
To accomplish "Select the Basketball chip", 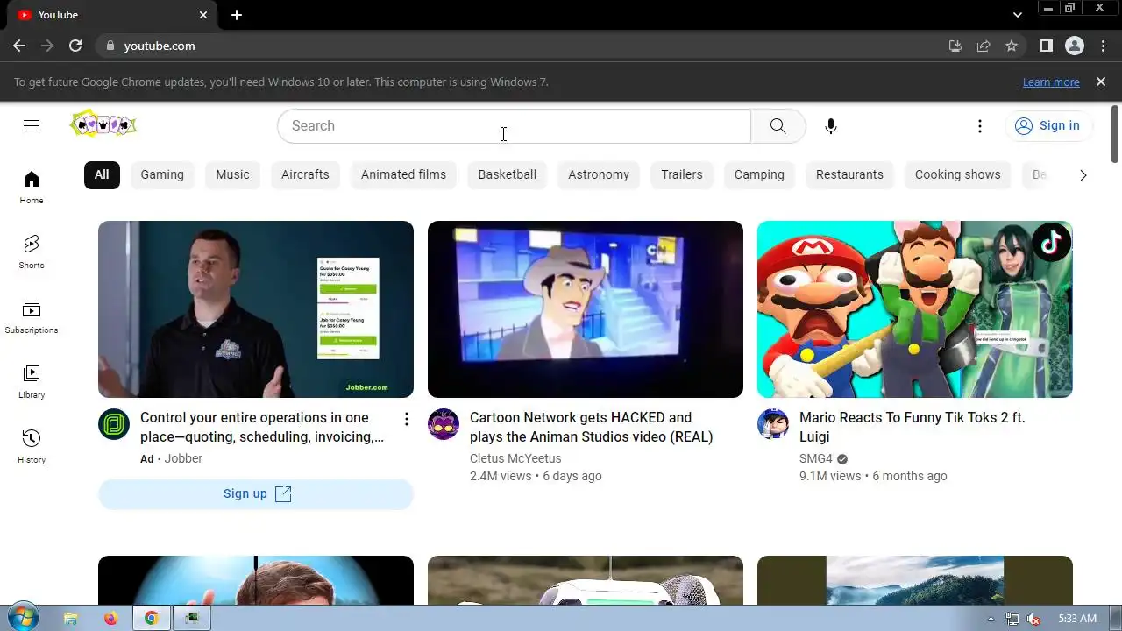I will 507,174.
